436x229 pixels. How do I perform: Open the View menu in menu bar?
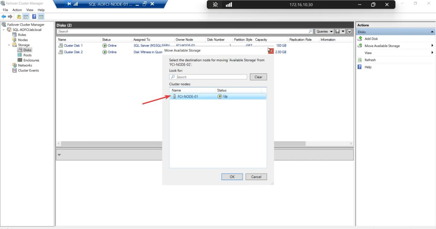point(30,10)
